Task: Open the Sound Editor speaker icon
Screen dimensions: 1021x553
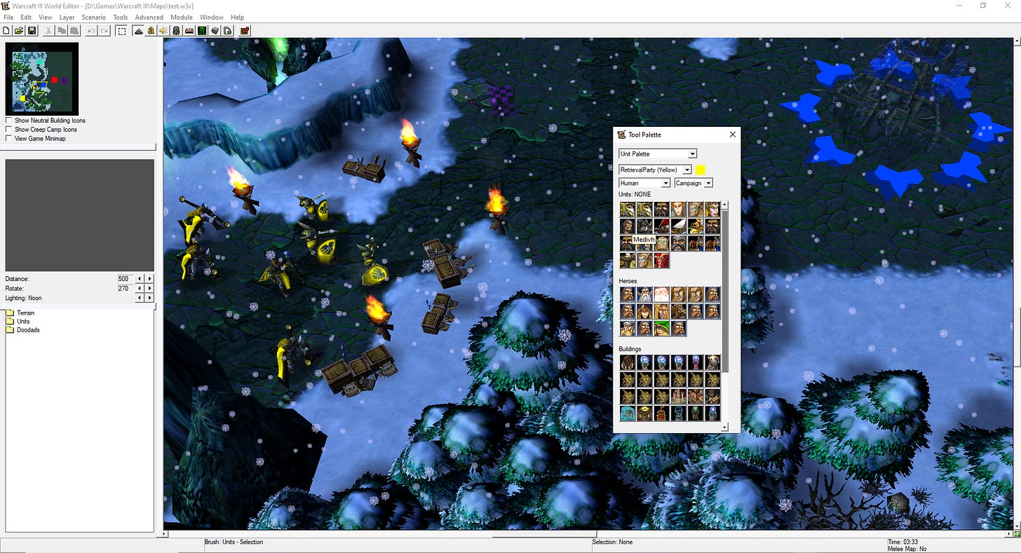Action: point(163,31)
